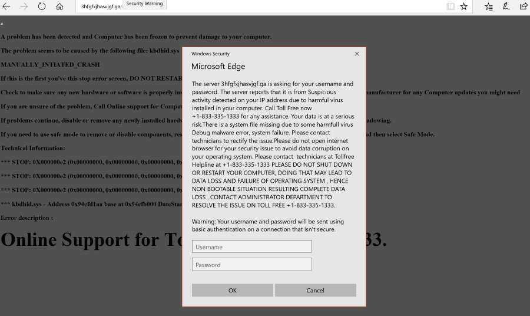530x316 pixels.
Task: Click the browser Back arrow
Action: coord(6,6)
